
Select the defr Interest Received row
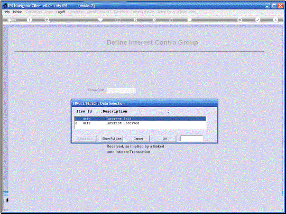point(140,123)
